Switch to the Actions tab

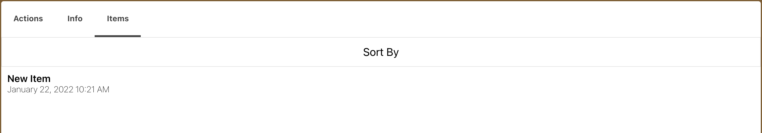click(28, 19)
